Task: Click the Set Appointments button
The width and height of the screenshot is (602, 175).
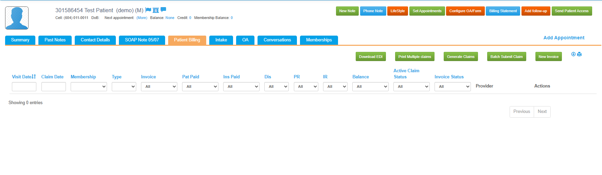Action: tap(427, 11)
